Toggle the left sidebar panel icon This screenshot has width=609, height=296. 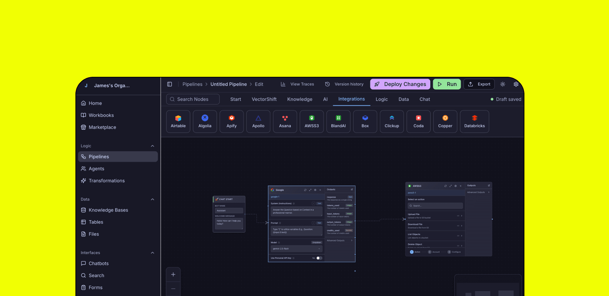(x=170, y=84)
